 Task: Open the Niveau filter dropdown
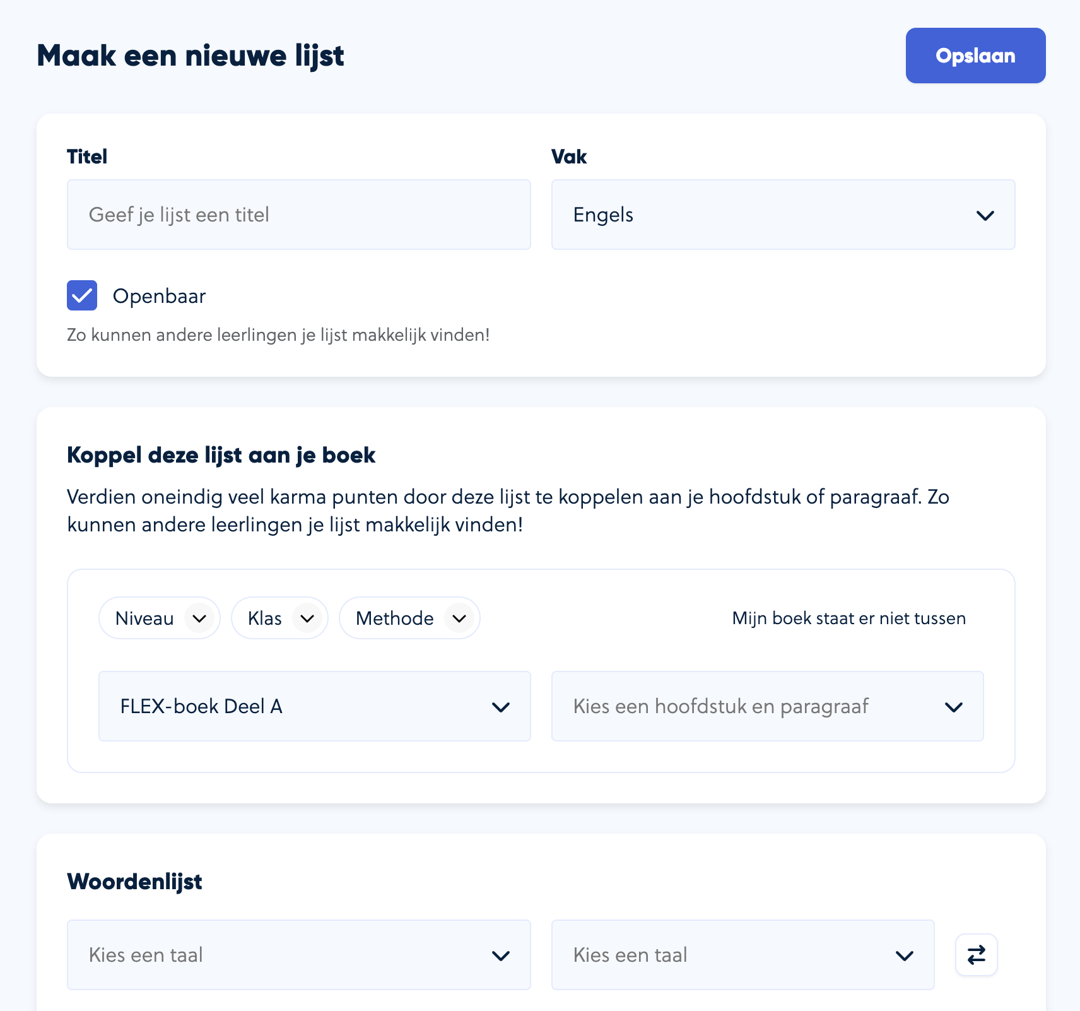tap(145, 618)
